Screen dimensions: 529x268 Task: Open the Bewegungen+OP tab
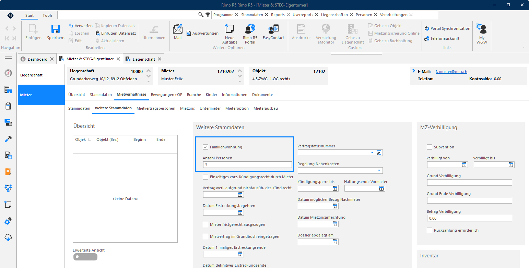[x=167, y=95]
